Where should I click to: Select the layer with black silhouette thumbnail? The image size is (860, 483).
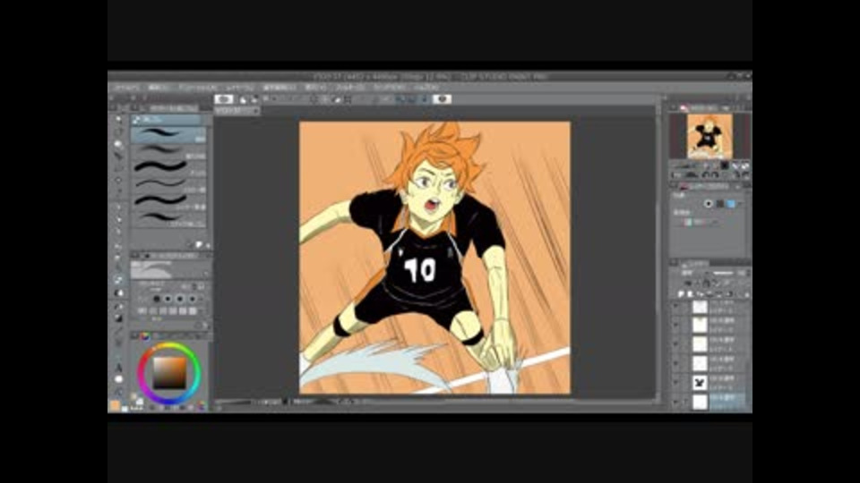coord(700,383)
